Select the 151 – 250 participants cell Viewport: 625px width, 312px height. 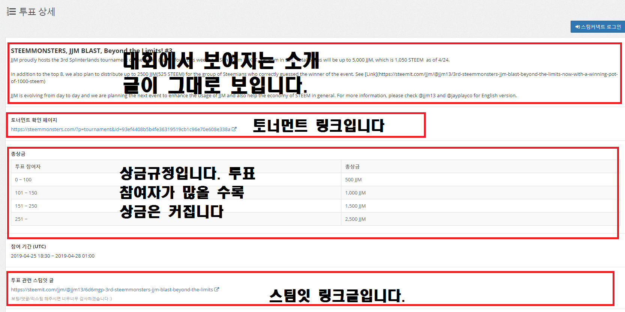click(176, 206)
